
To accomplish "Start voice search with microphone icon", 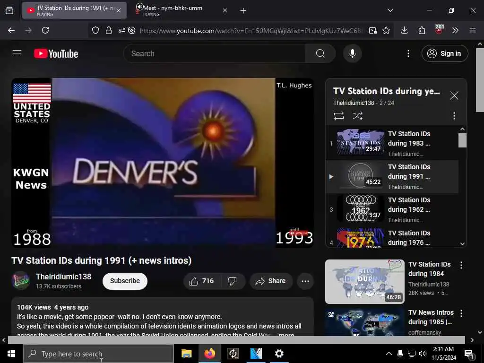I will (352, 53).
